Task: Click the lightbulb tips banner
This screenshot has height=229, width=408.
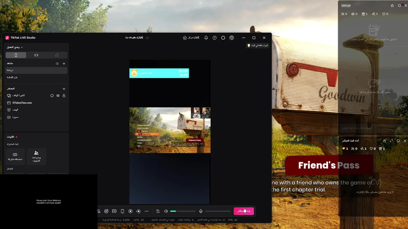Action: [258, 45]
